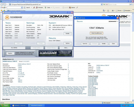The height and width of the screenshot is (107, 134).
Task: Click AutoFill on the Google toolbar
Action: tap(65, 7)
